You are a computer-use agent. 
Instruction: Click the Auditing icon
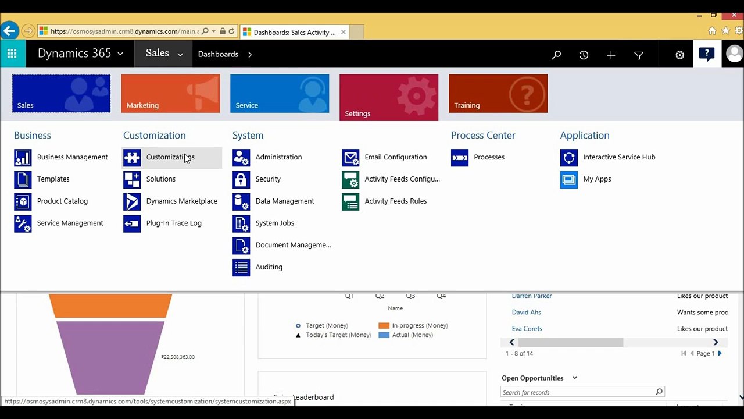pos(241,268)
